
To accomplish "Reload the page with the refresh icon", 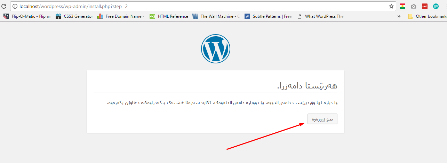I will click(x=4, y=6).
